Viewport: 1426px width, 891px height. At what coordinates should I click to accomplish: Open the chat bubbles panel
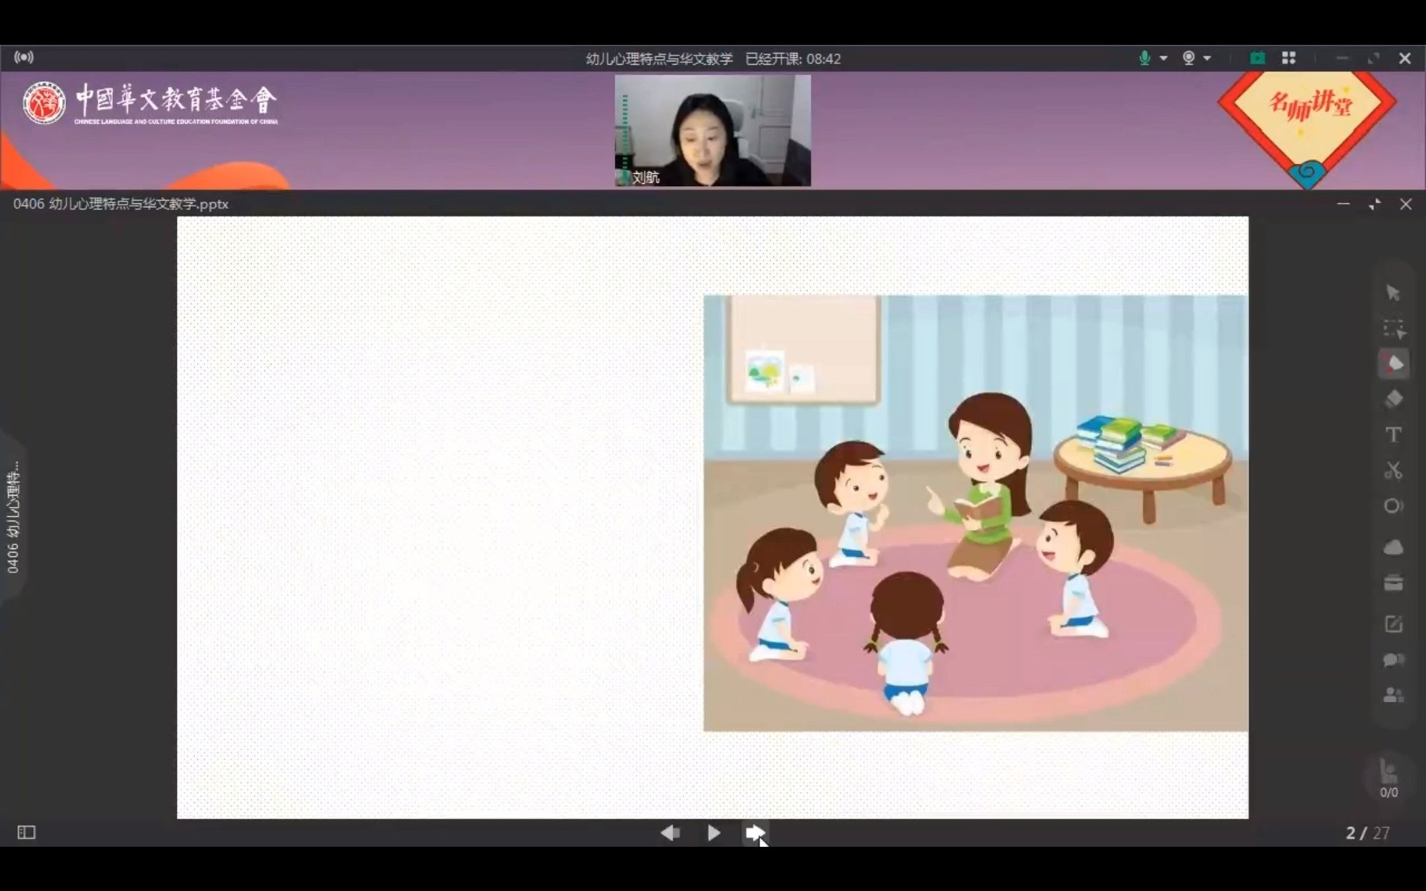coord(1394,659)
